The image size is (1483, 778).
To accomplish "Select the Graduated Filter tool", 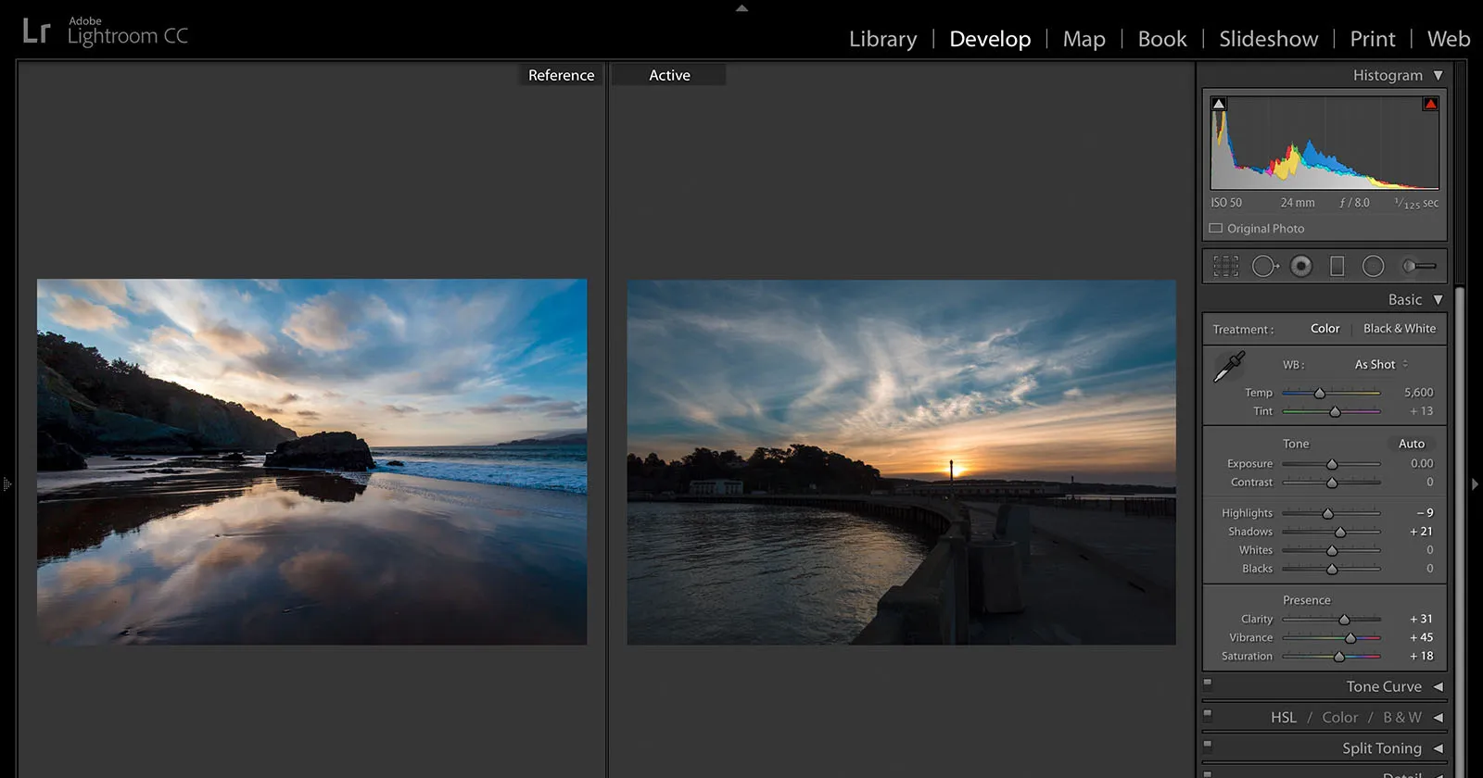I will pyautogui.click(x=1337, y=267).
